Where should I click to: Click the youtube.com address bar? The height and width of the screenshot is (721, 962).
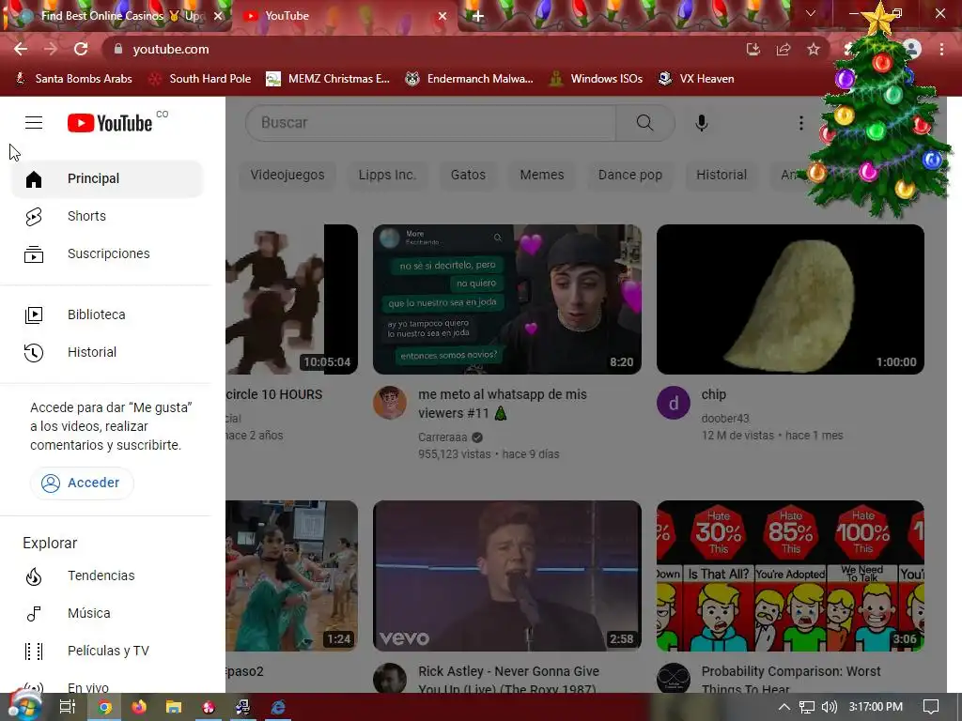(424, 49)
